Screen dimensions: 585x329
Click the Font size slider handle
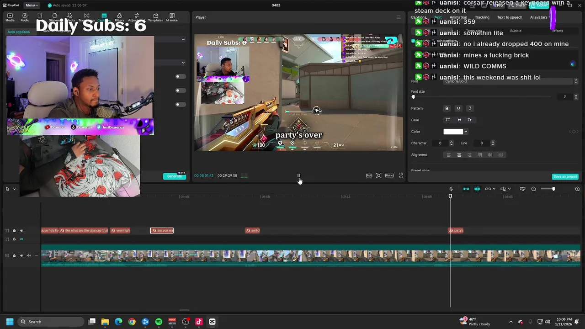pos(413,97)
